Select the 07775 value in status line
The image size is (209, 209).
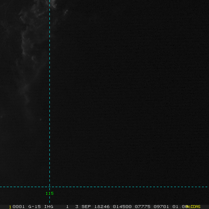tap(142, 207)
